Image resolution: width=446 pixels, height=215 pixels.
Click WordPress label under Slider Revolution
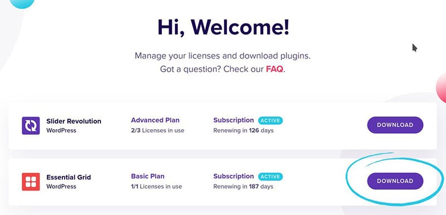coord(61,130)
